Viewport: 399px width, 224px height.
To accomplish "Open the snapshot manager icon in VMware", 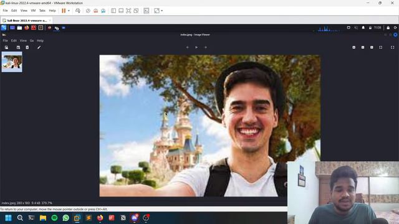I will pyautogui.click(x=103, y=11).
